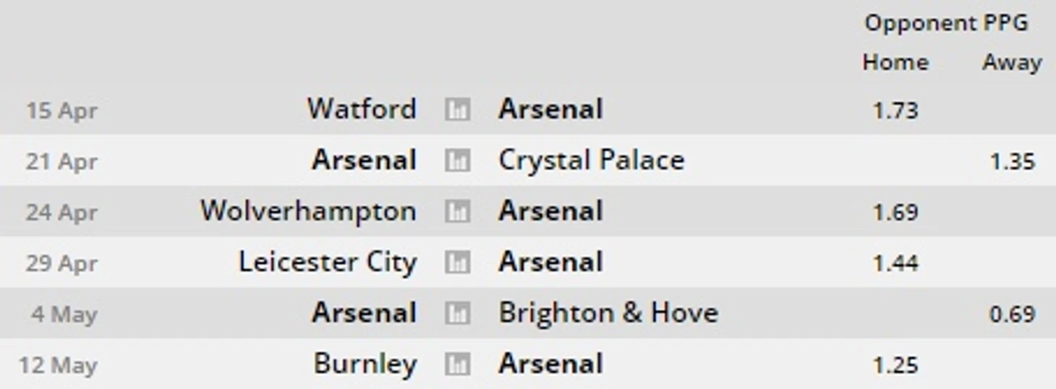Open the Brighton & Hove team link
This screenshot has width=1056, height=389.
click(608, 313)
